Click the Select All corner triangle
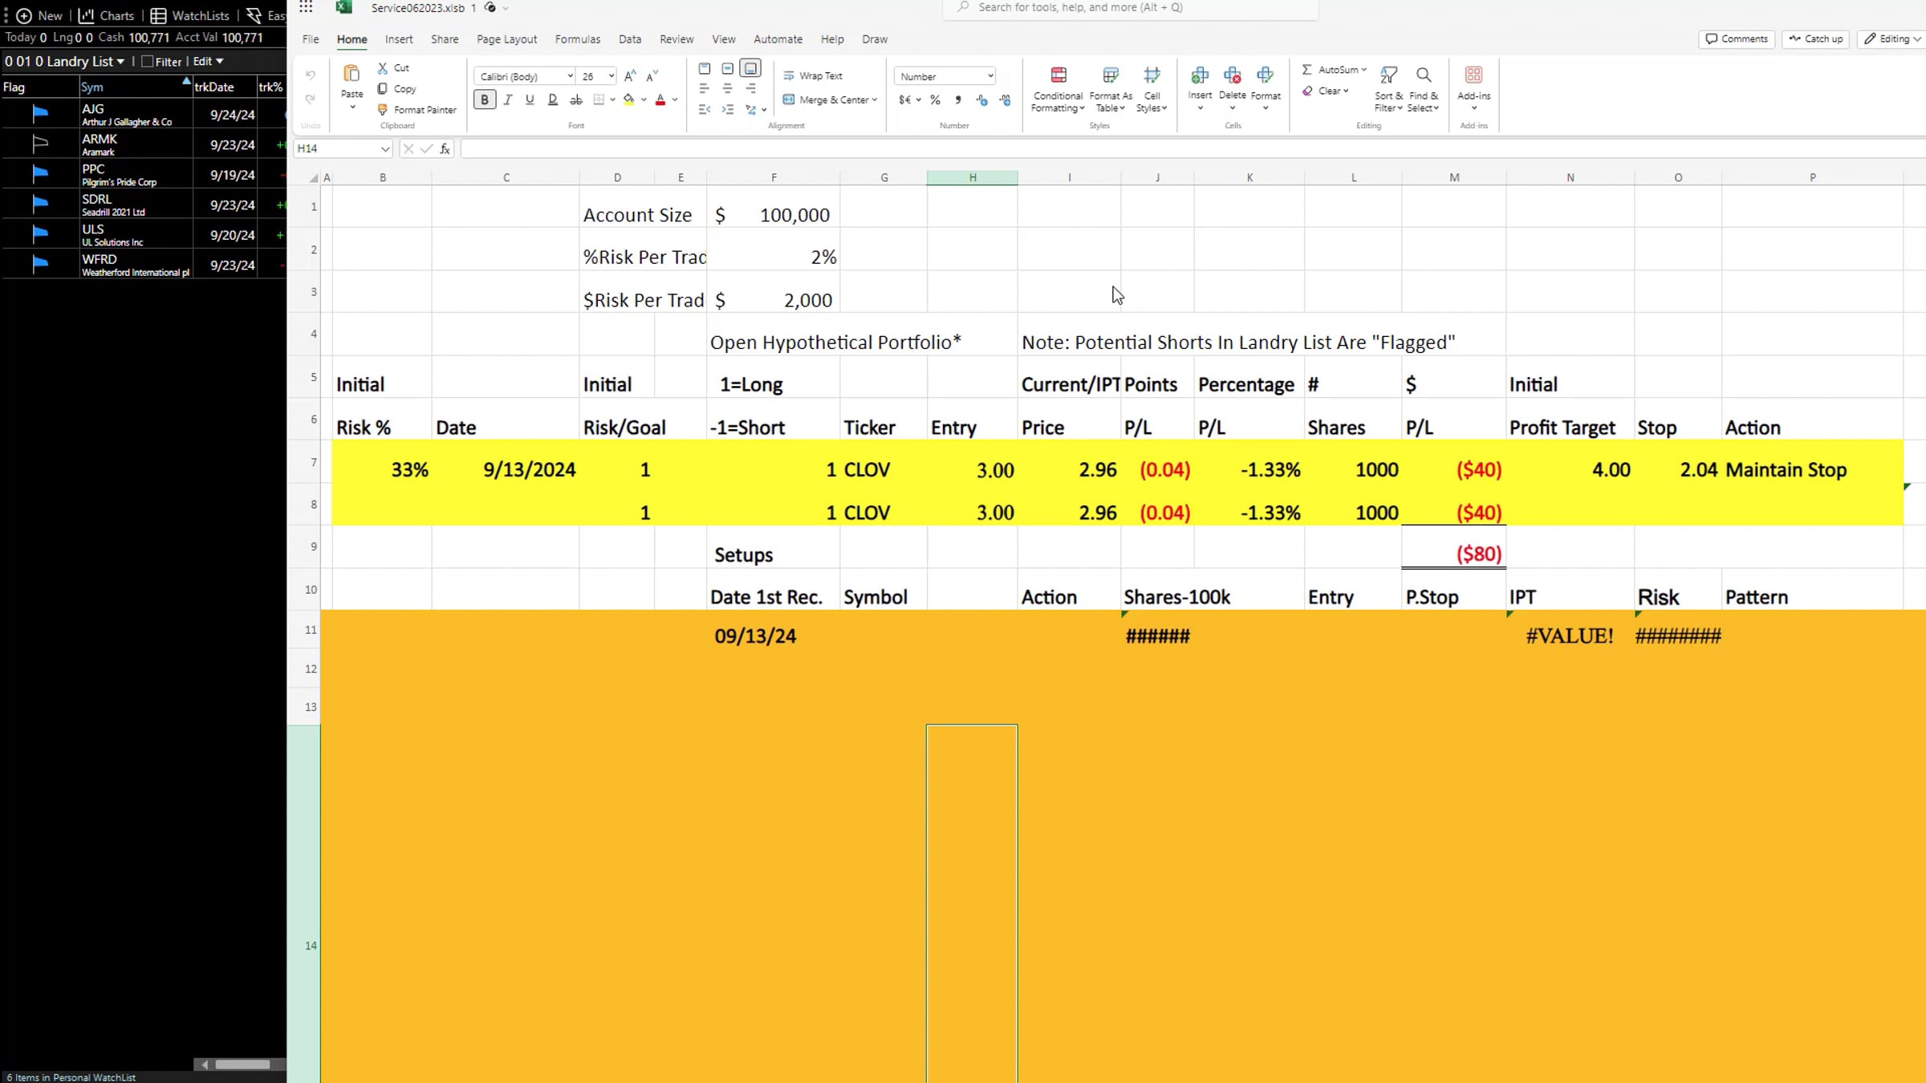The height and width of the screenshot is (1083, 1926). (314, 178)
